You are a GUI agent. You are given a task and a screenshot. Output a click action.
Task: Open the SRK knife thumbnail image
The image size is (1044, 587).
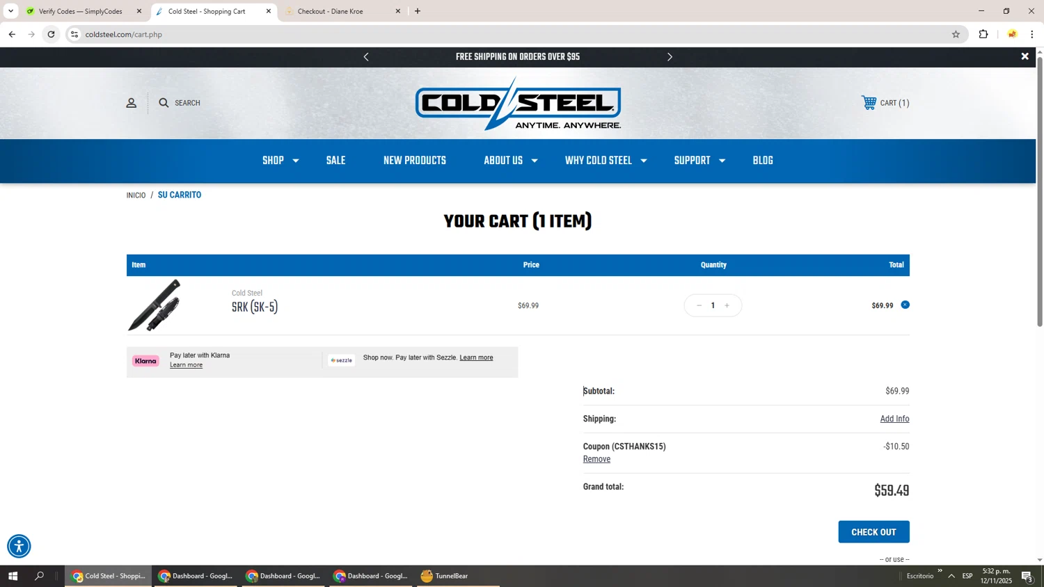[155, 305]
